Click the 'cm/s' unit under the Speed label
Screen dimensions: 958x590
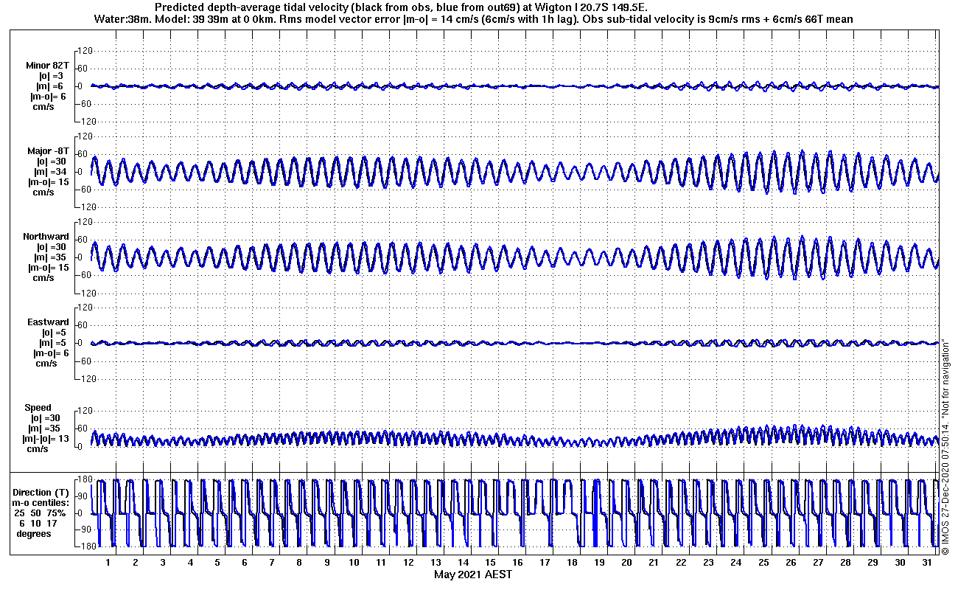38,449
